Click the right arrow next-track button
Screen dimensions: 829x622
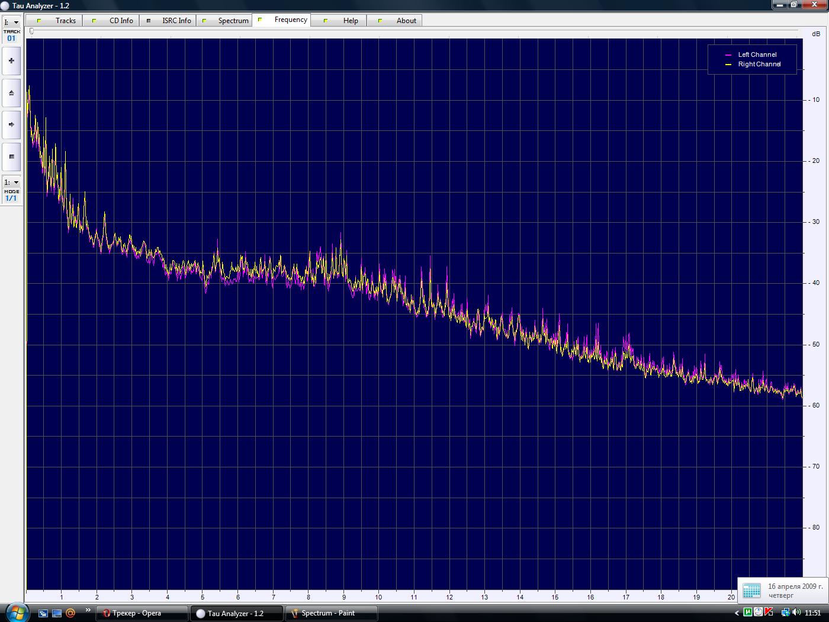click(11, 124)
